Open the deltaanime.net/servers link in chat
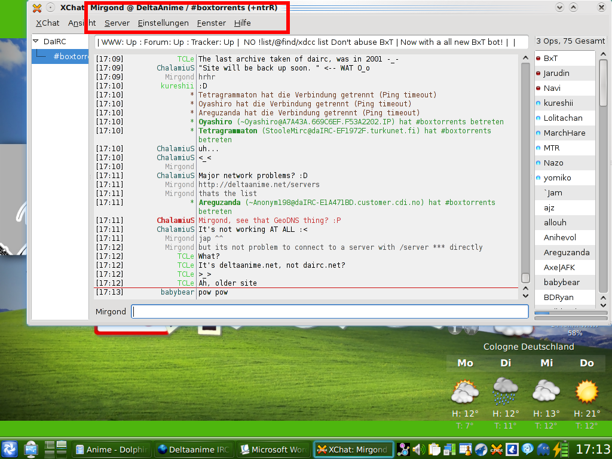The width and height of the screenshot is (612, 459). [259, 185]
